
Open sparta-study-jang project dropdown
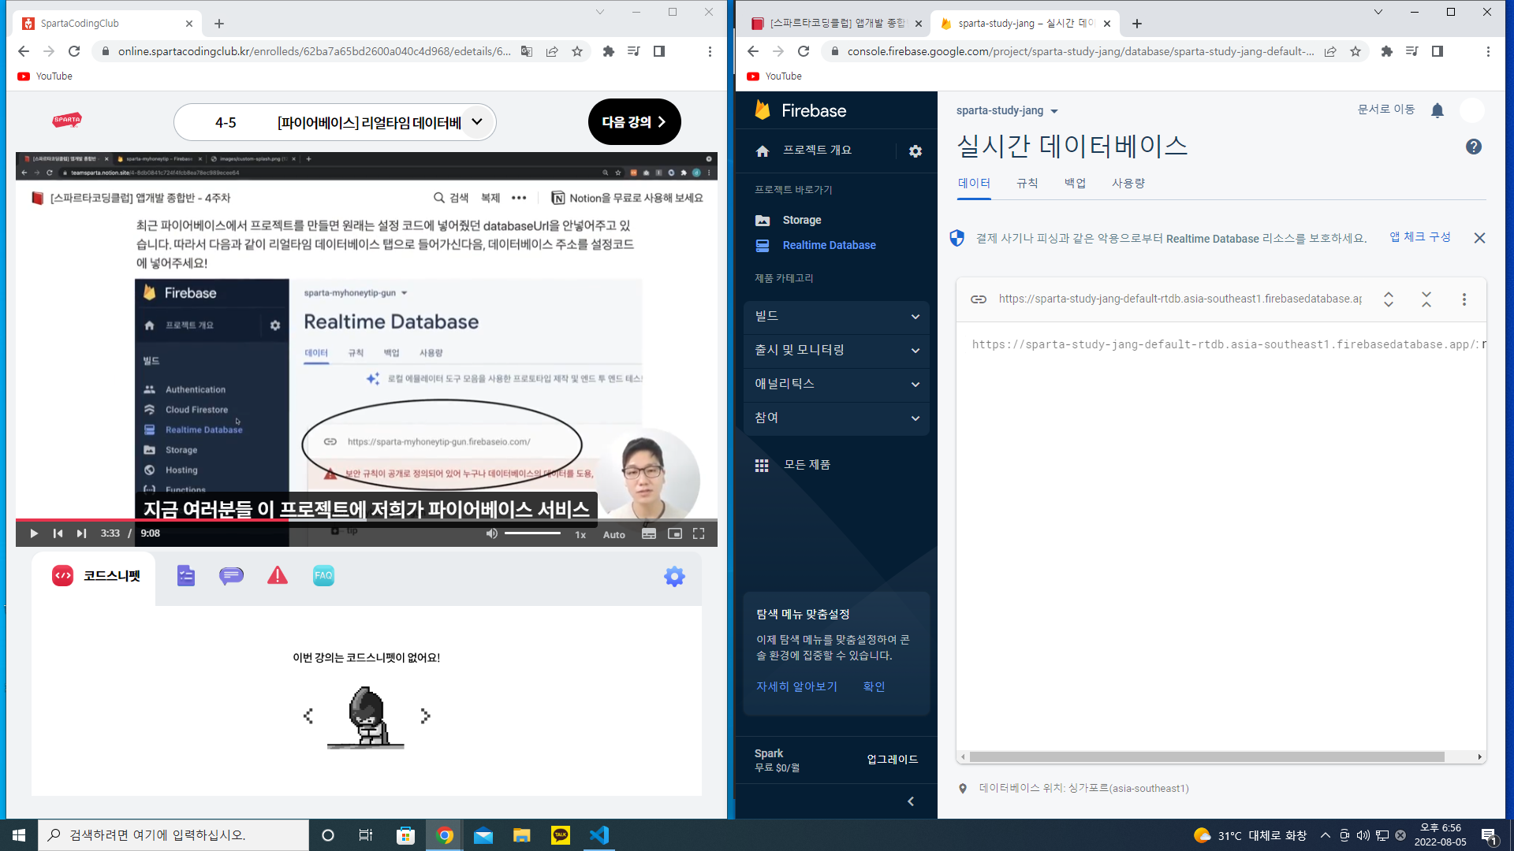[1007, 111]
